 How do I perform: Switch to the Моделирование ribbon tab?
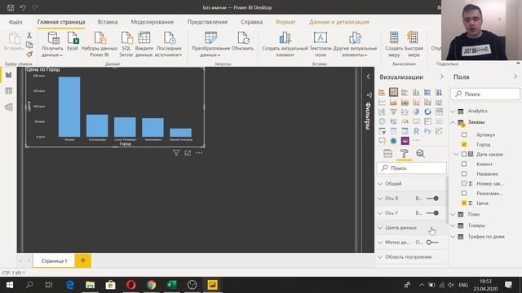[153, 22]
